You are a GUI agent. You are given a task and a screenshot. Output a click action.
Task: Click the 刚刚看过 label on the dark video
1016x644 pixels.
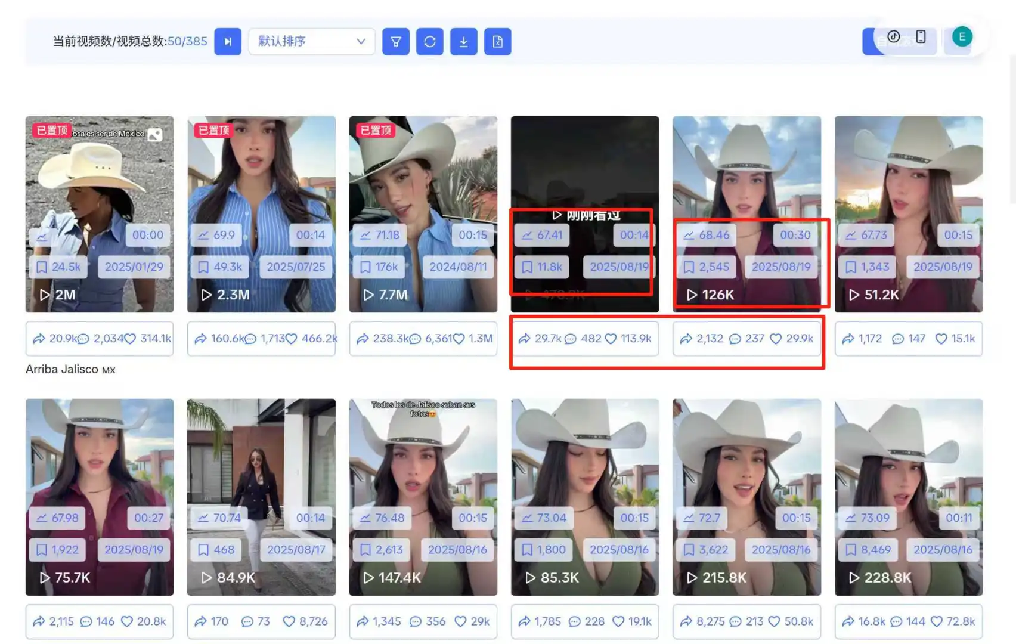click(x=593, y=215)
